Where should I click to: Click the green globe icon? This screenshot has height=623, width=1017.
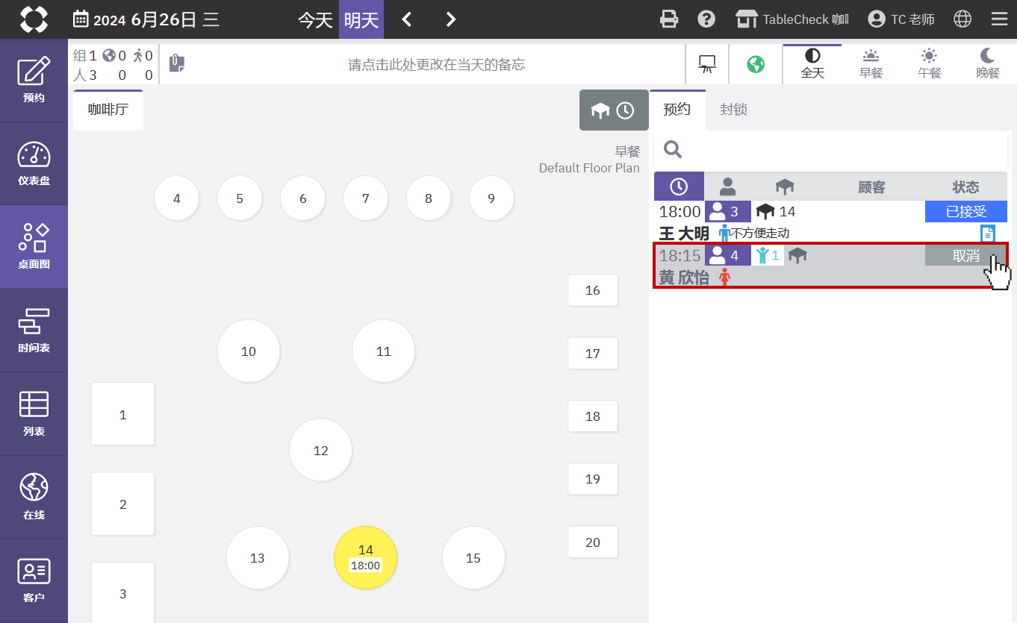click(756, 64)
